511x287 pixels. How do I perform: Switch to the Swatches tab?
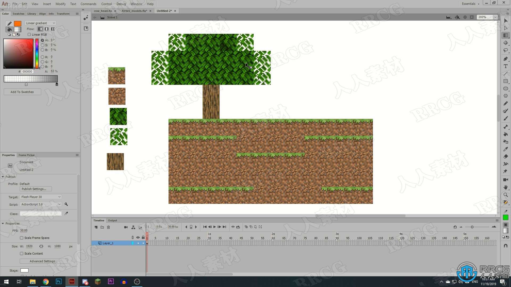click(x=18, y=14)
